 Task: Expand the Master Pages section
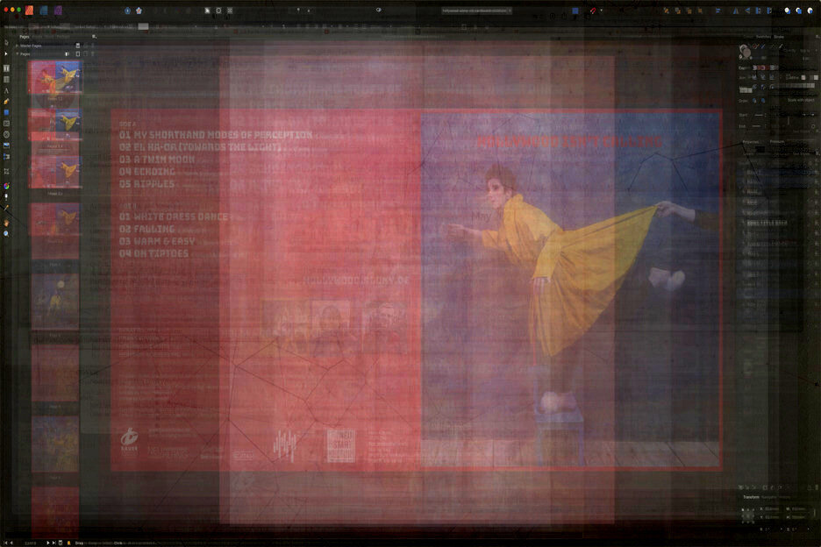coord(17,46)
